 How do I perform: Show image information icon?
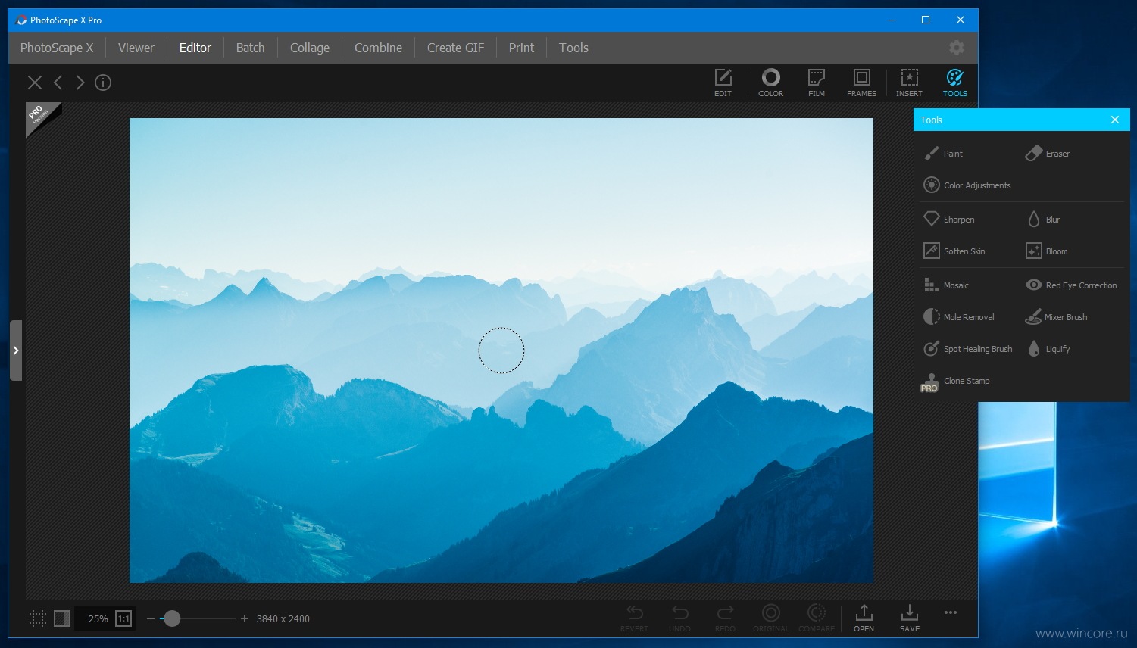pos(103,83)
